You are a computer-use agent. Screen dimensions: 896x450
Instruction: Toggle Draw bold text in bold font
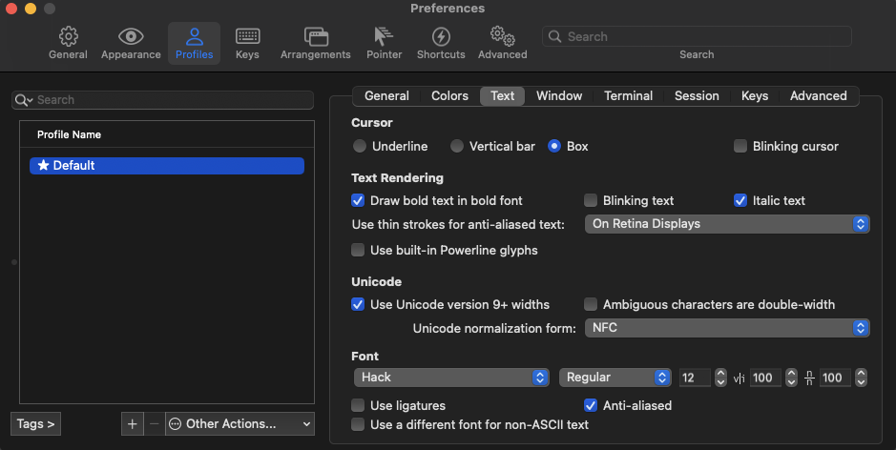click(x=358, y=200)
